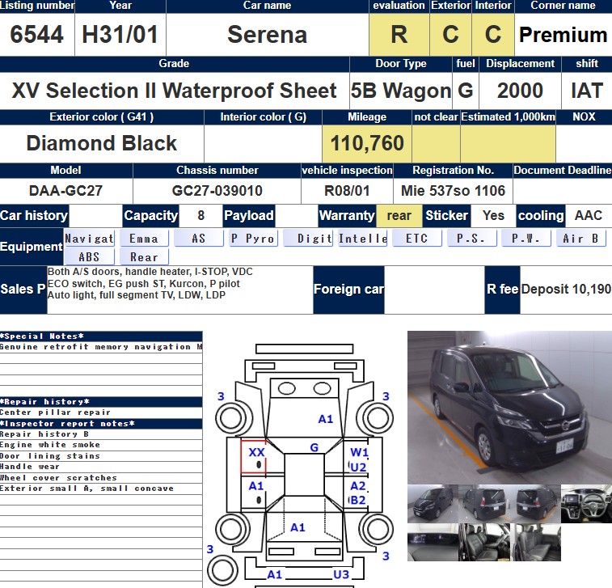This screenshot has width=612, height=588.
Task: Click the XX mark on damage diagram
Action: click(x=256, y=452)
